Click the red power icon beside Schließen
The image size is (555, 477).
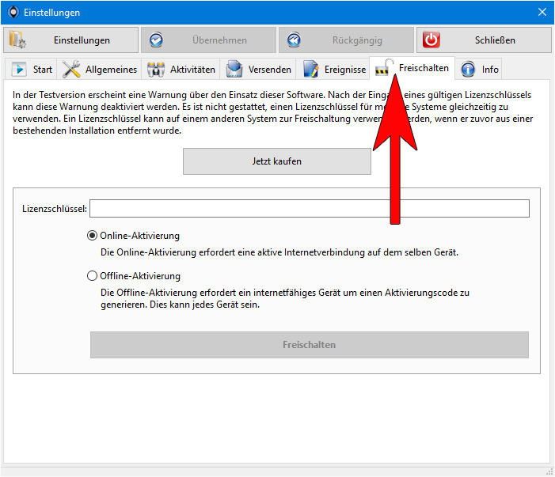[x=431, y=40]
